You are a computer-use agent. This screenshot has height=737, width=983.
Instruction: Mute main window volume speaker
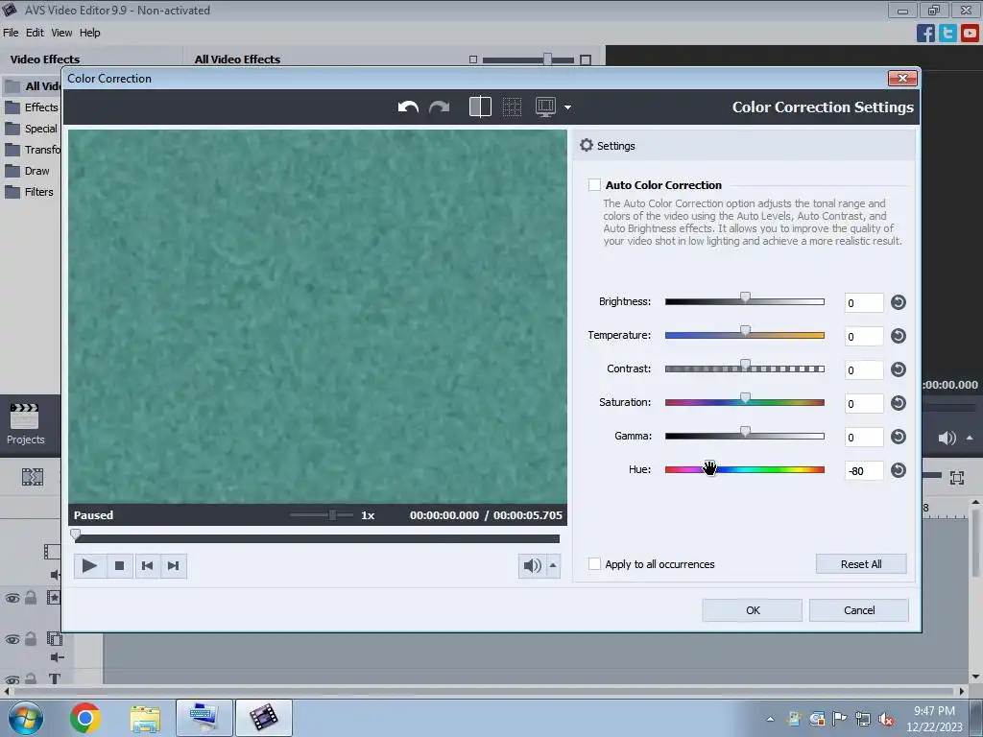tap(947, 438)
